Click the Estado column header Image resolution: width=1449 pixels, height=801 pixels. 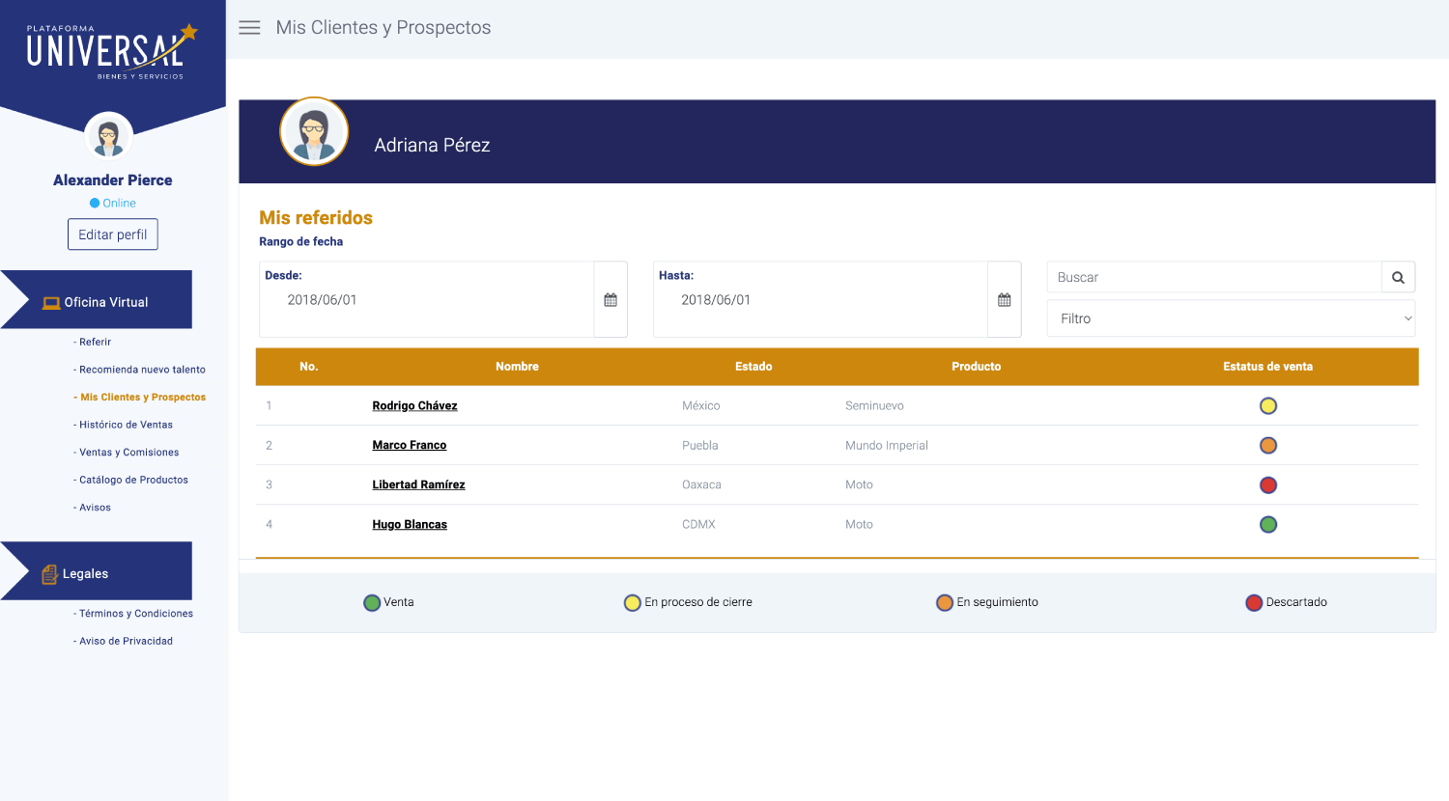pyautogui.click(x=753, y=367)
